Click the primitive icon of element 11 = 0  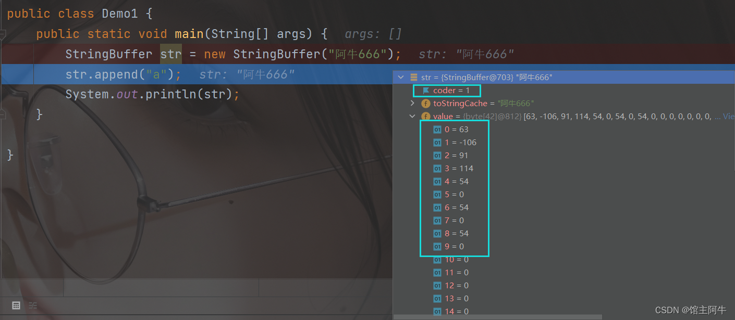coord(437,273)
